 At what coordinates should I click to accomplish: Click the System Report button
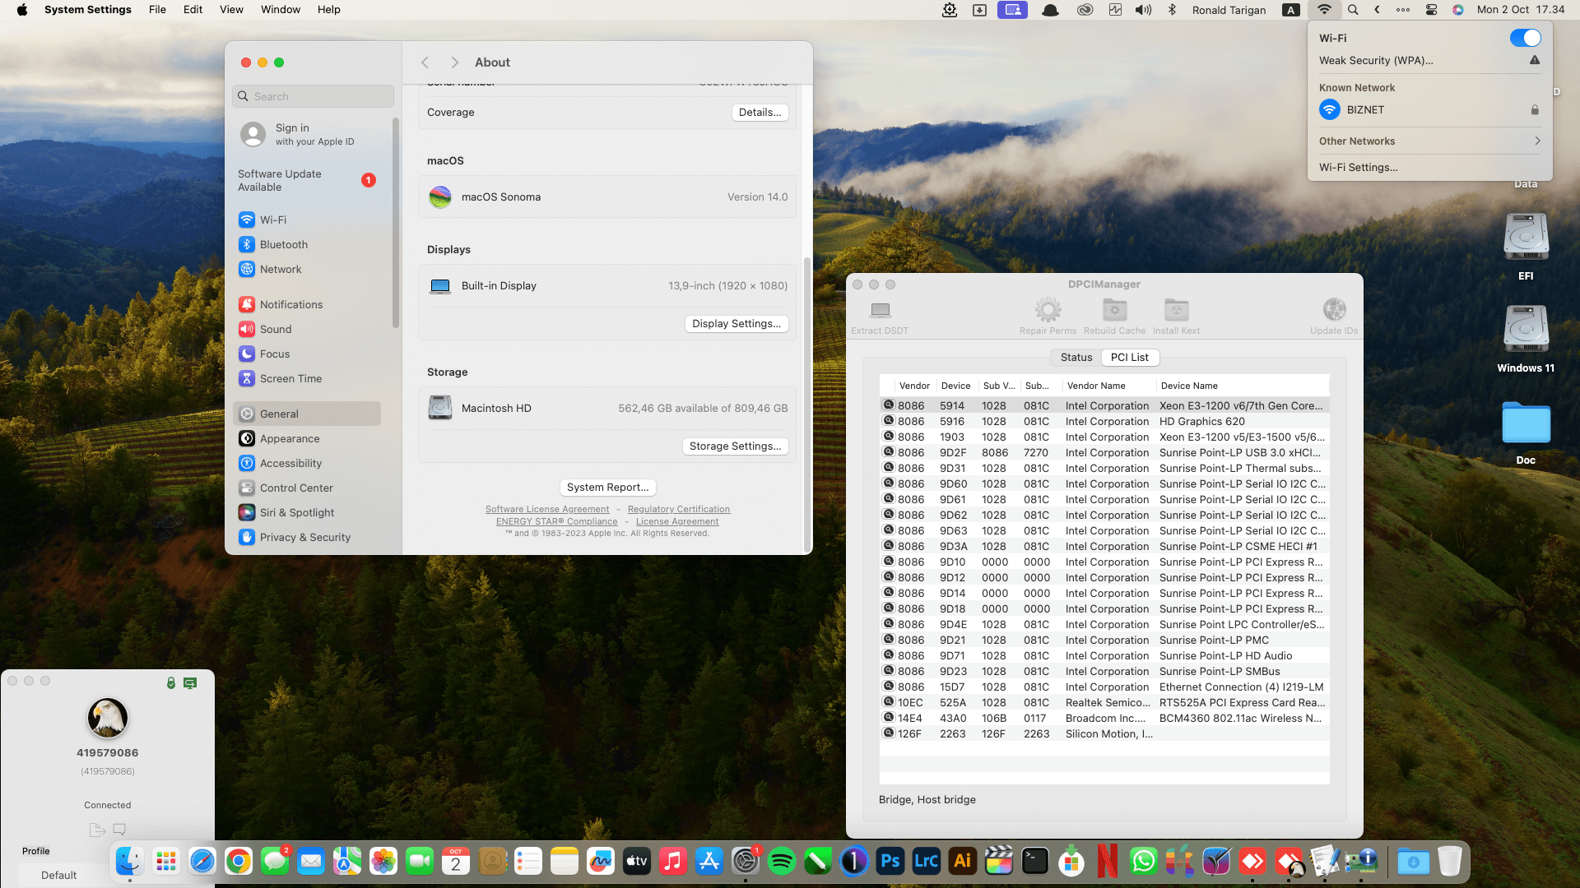tap(607, 487)
